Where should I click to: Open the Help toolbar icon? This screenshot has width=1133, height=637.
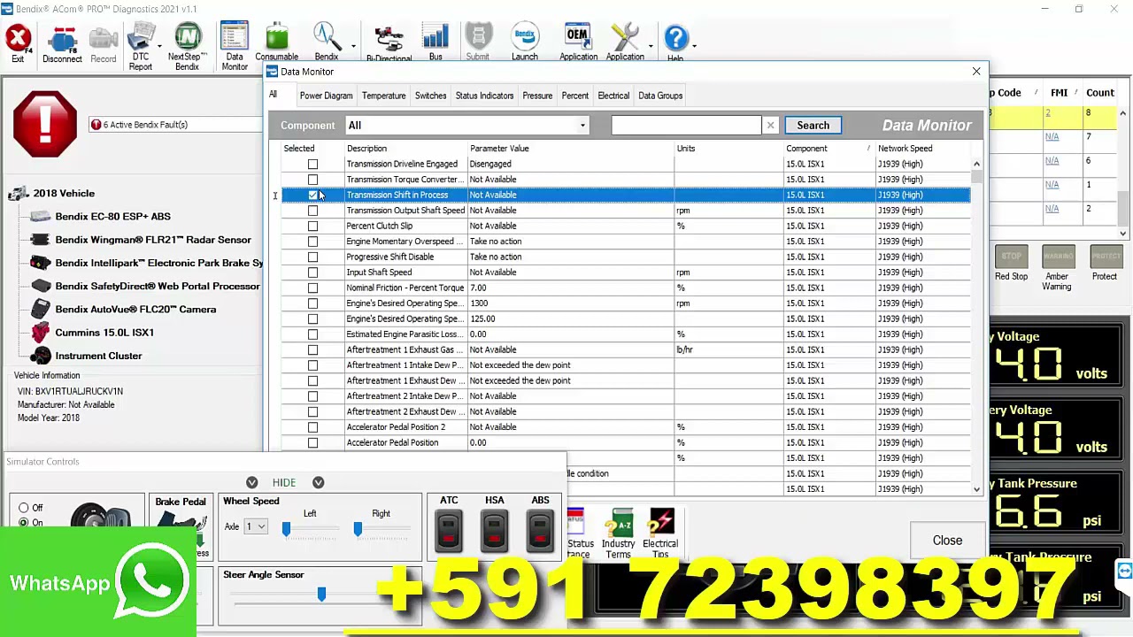point(675,42)
